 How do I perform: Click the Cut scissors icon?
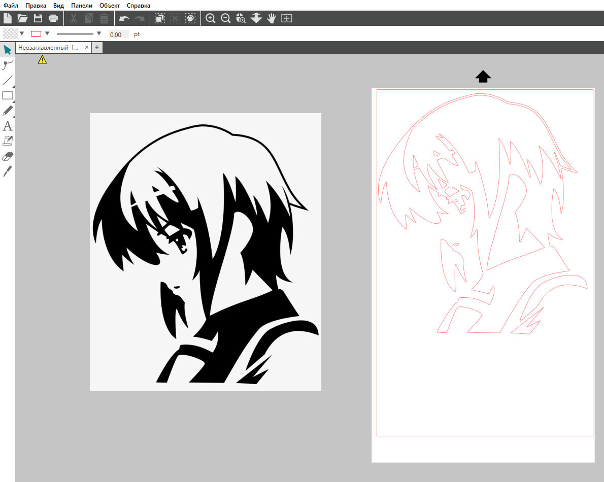click(x=74, y=18)
